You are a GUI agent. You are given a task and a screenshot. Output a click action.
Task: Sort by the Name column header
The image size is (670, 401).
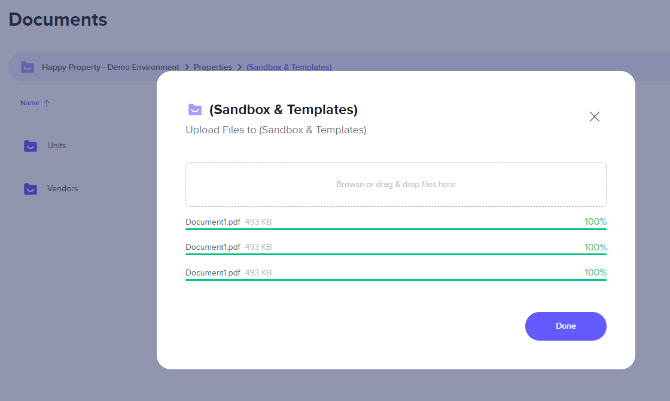pyautogui.click(x=30, y=103)
